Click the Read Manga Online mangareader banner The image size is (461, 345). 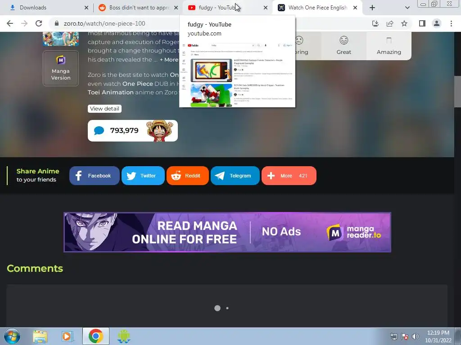[x=227, y=232]
